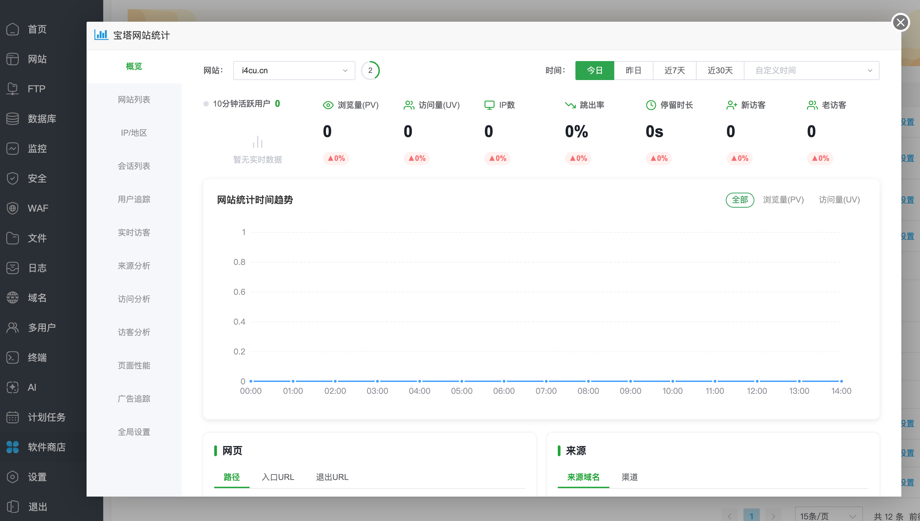The width and height of the screenshot is (920, 521).
Task: Select 近30天 time range
Action: [720, 71]
